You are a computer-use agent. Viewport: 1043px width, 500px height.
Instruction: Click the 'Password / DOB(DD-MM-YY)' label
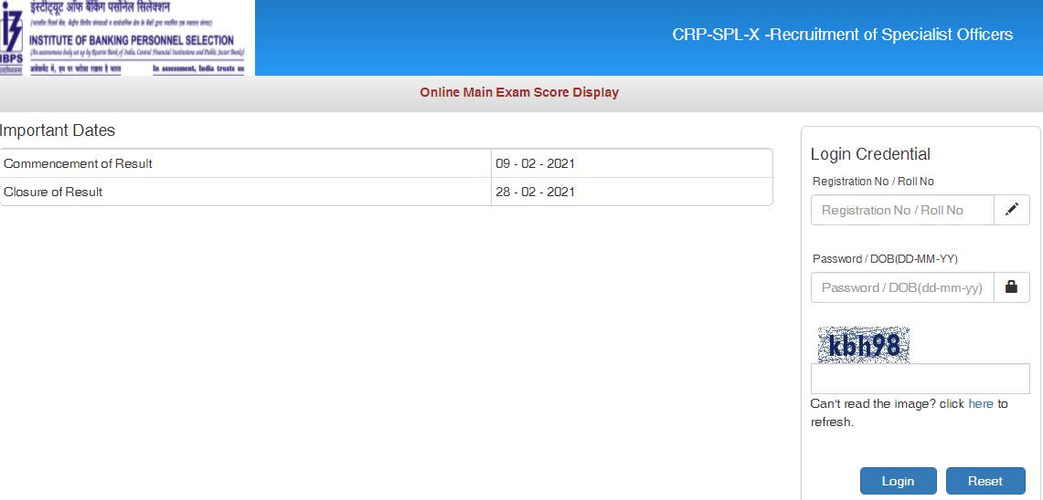(885, 259)
